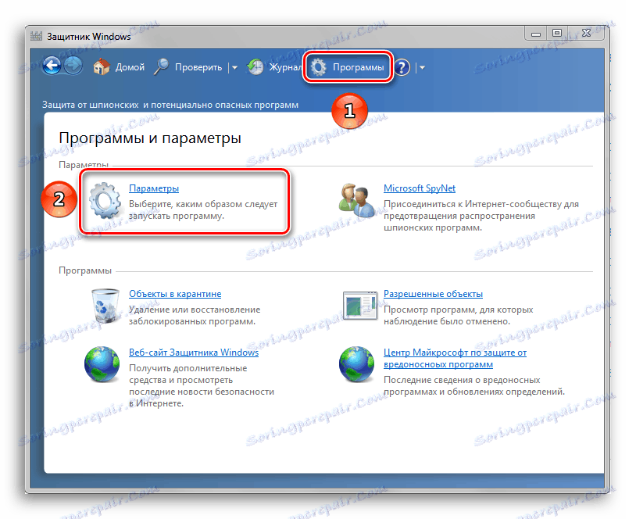Click text 'Удаление или восстановление'
The height and width of the screenshot is (519, 636).
coord(195,310)
